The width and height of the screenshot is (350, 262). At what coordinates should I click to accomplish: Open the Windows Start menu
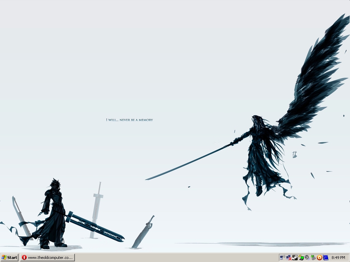point(9,258)
